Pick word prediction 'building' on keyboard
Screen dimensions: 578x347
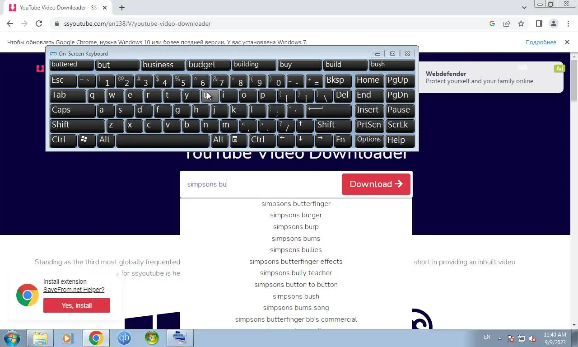[254, 65]
